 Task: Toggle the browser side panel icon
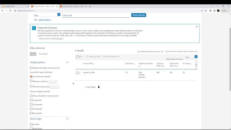214,10
